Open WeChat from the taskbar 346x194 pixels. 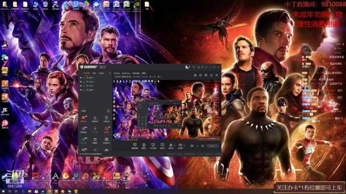point(69,191)
